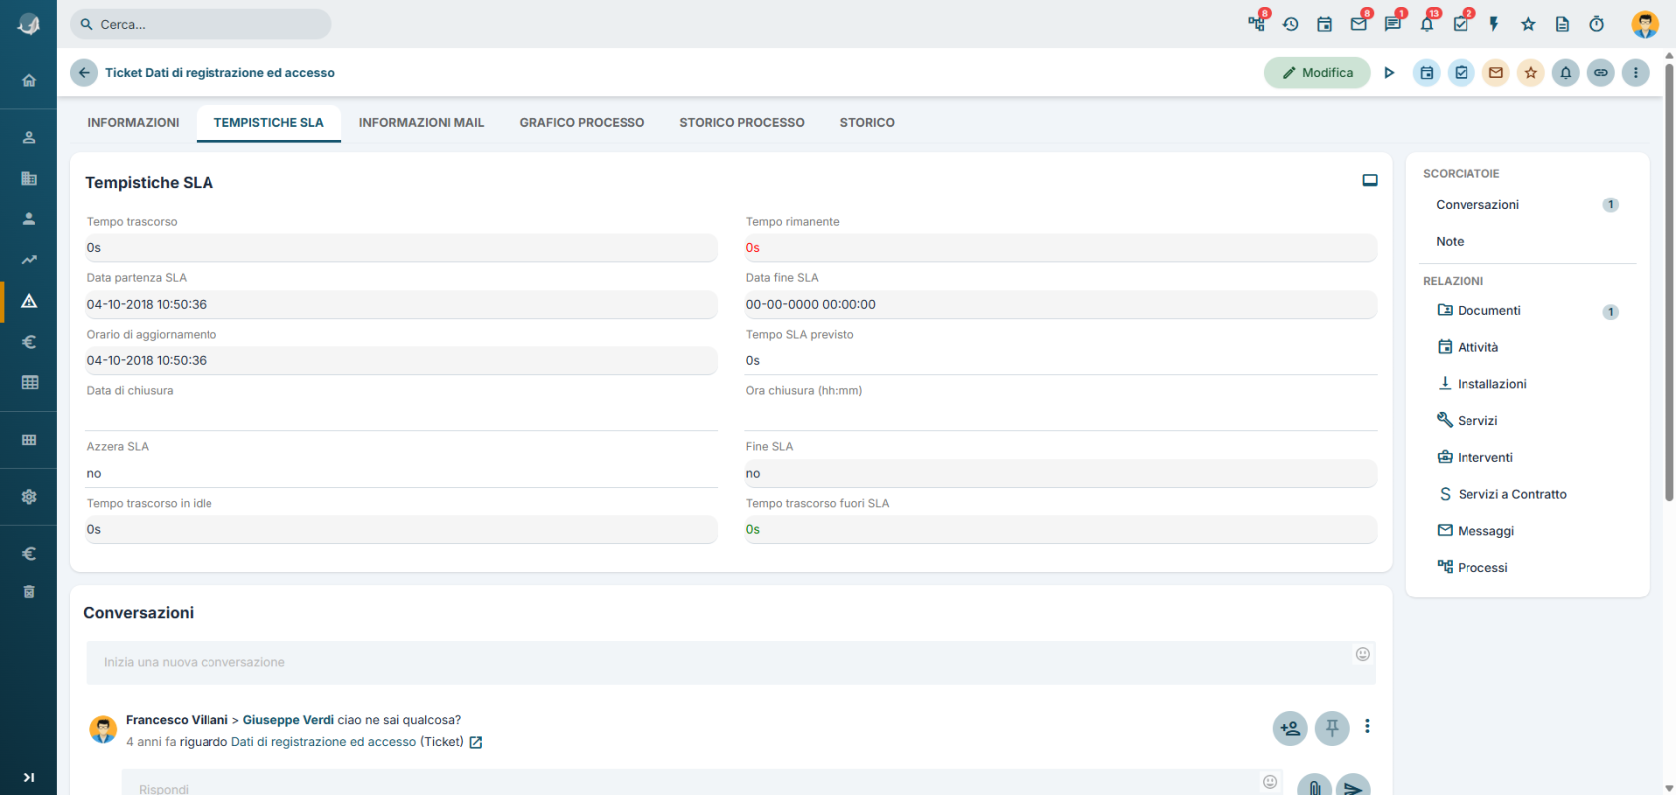Mark ticket favorite with orange star button
The width and height of the screenshot is (1676, 795).
[x=1531, y=72]
